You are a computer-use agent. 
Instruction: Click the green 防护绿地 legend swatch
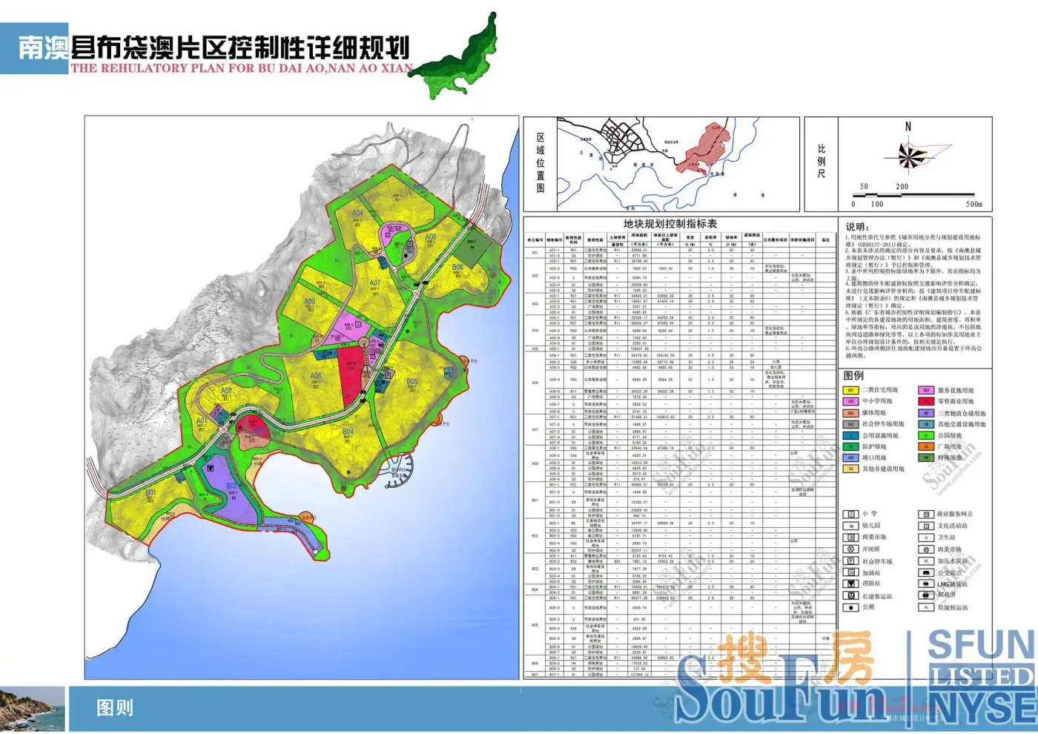pyautogui.click(x=850, y=447)
